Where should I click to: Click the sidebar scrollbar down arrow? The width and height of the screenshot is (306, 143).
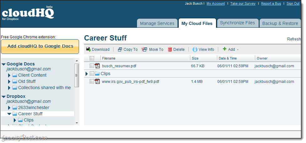click(77, 123)
